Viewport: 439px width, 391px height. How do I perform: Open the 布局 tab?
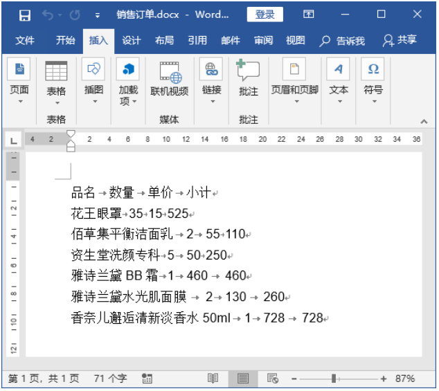click(164, 41)
